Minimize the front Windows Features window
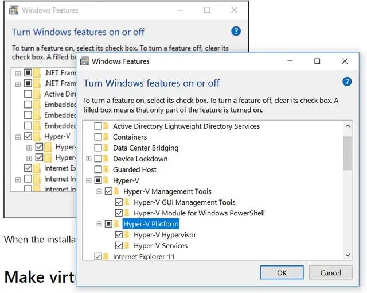The image size is (367, 293). point(290,61)
